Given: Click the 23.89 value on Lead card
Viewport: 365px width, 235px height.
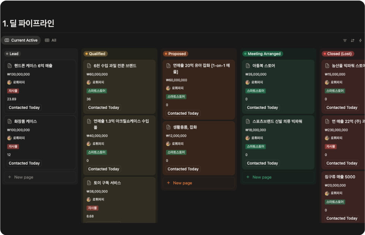Looking at the screenshot, I should pyautogui.click(x=12, y=99).
